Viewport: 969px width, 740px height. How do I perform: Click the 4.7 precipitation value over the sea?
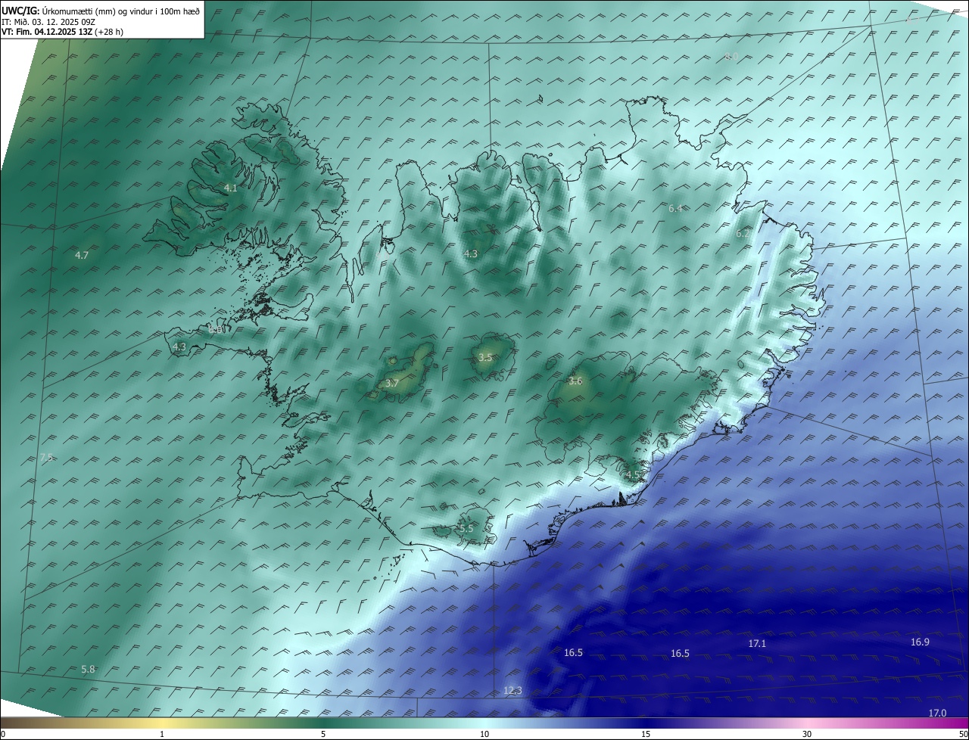click(x=82, y=255)
